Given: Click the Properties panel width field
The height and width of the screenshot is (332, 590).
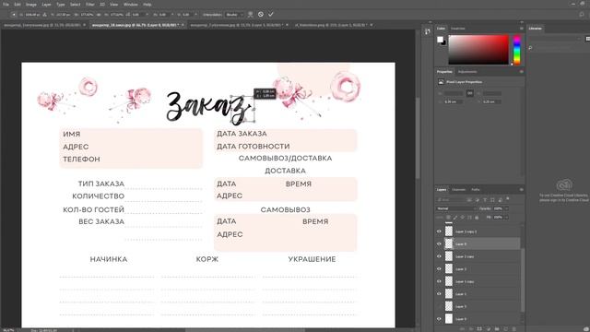Looking at the screenshot, I should (x=453, y=93).
